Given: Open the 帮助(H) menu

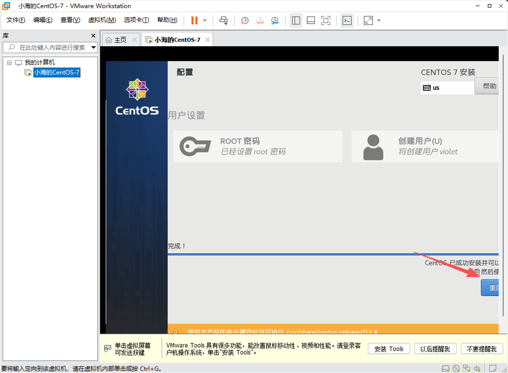Looking at the screenshot, I should (167, 20).
